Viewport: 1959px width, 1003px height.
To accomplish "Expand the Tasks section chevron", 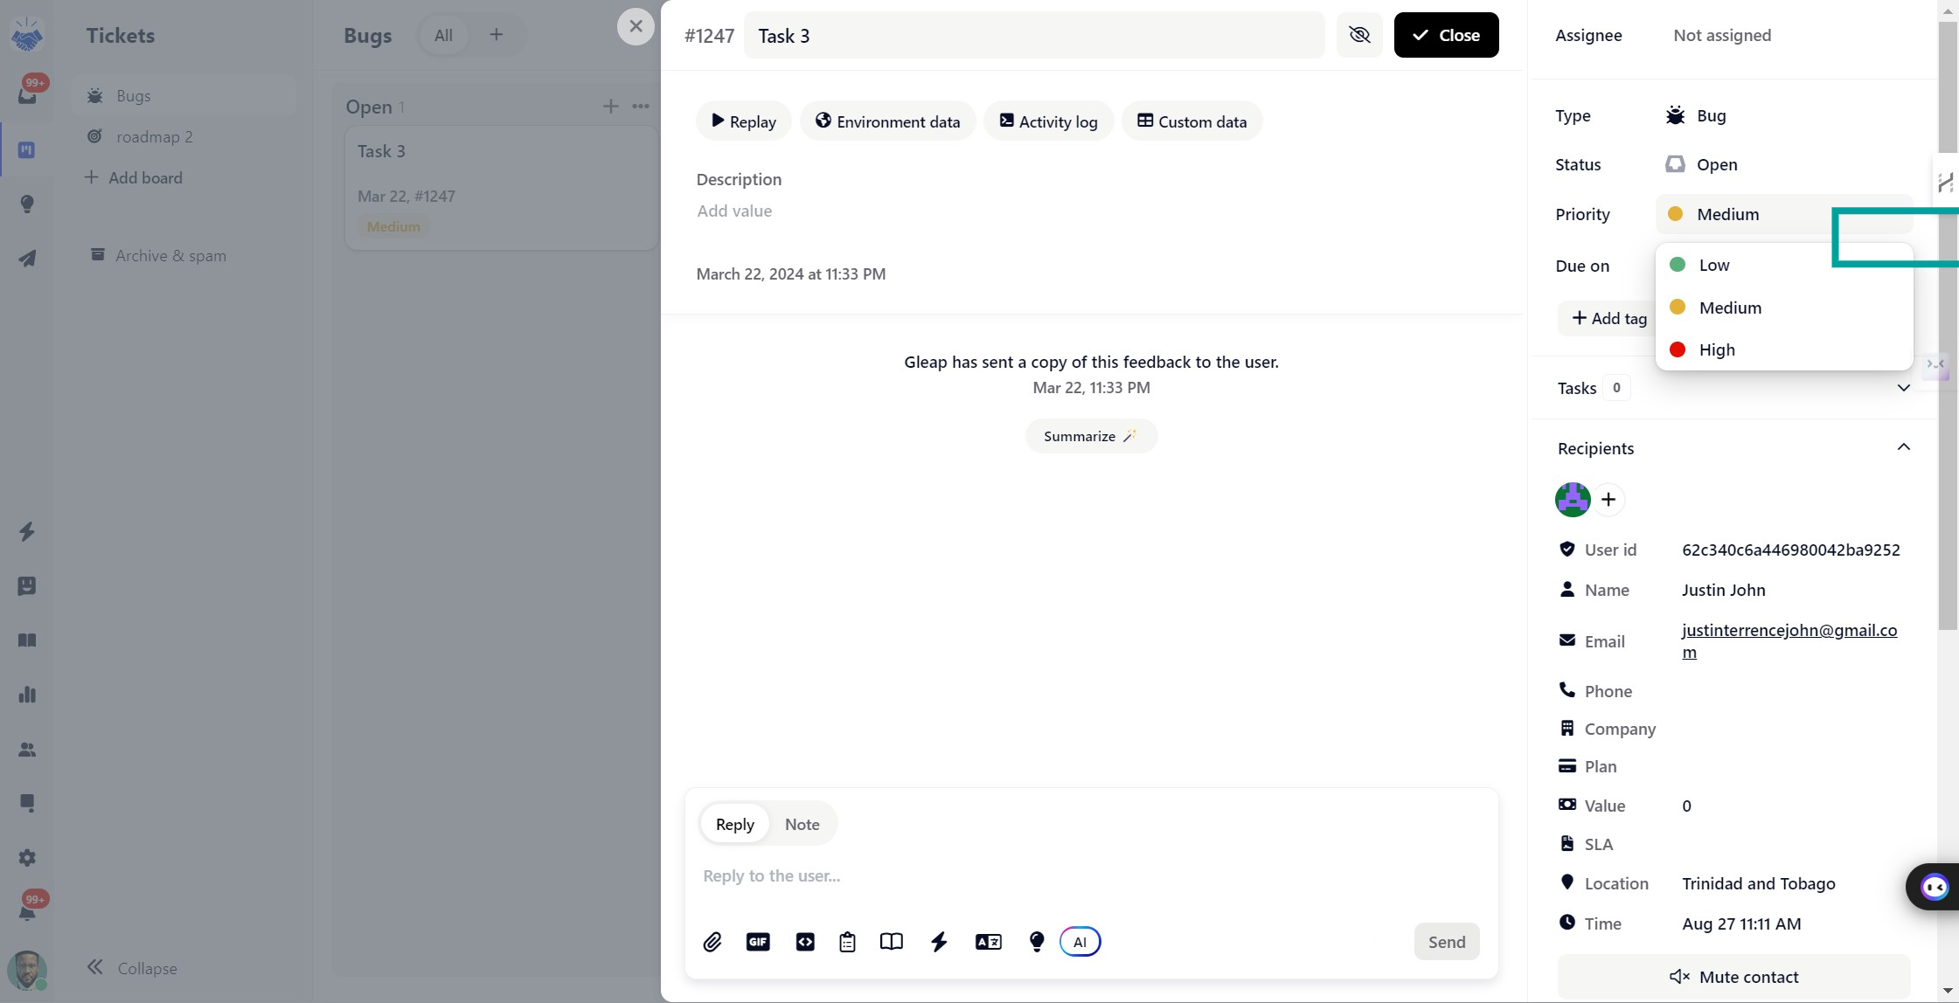I will (1903, 388).
